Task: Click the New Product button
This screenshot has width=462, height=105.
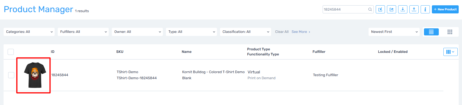Action: [x=445, y=9]
